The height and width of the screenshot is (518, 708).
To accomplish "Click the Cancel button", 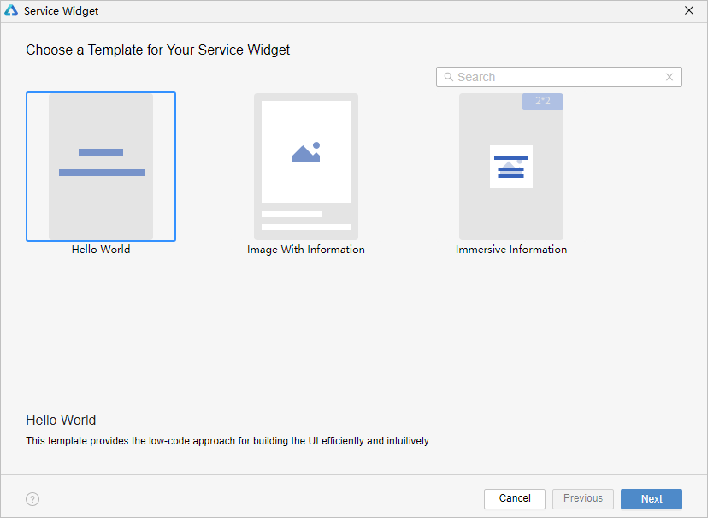I will (x=515, y=499).
